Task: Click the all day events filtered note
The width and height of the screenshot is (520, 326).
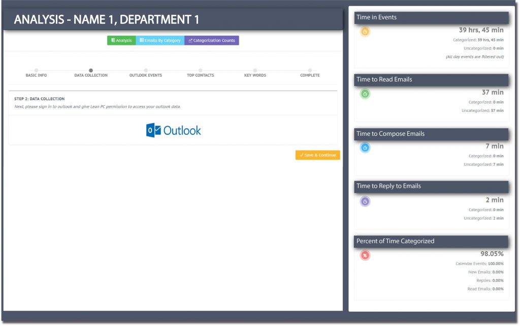Action: coord(475,57)
